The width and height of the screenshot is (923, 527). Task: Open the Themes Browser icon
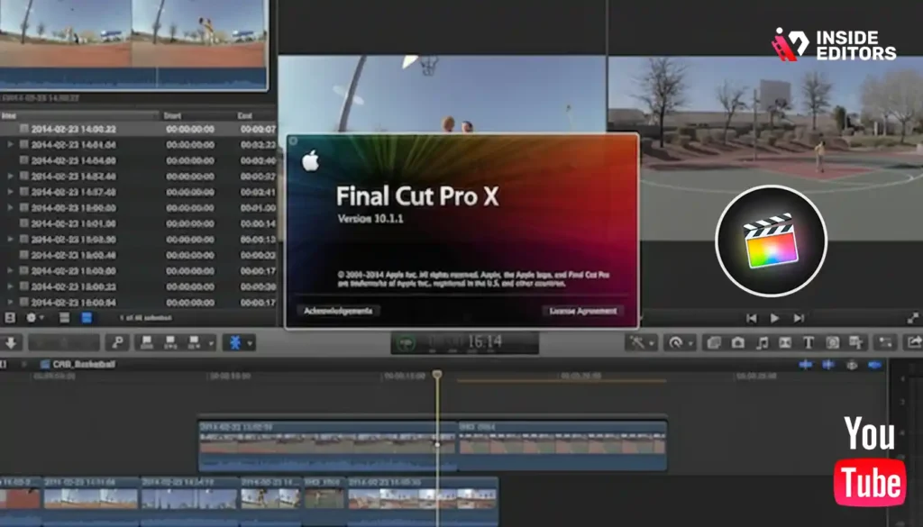click(x=856, y=342)
